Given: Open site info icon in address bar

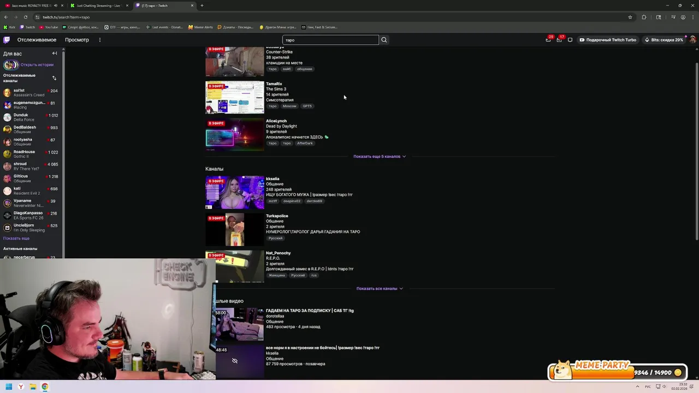Looking at the screenshot, I should (x=37, y=17).
